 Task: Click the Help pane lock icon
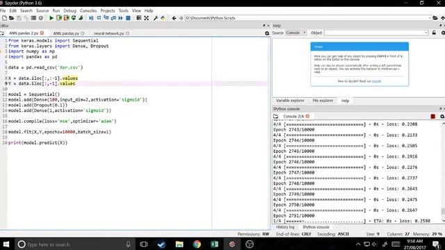pos(434,33)
